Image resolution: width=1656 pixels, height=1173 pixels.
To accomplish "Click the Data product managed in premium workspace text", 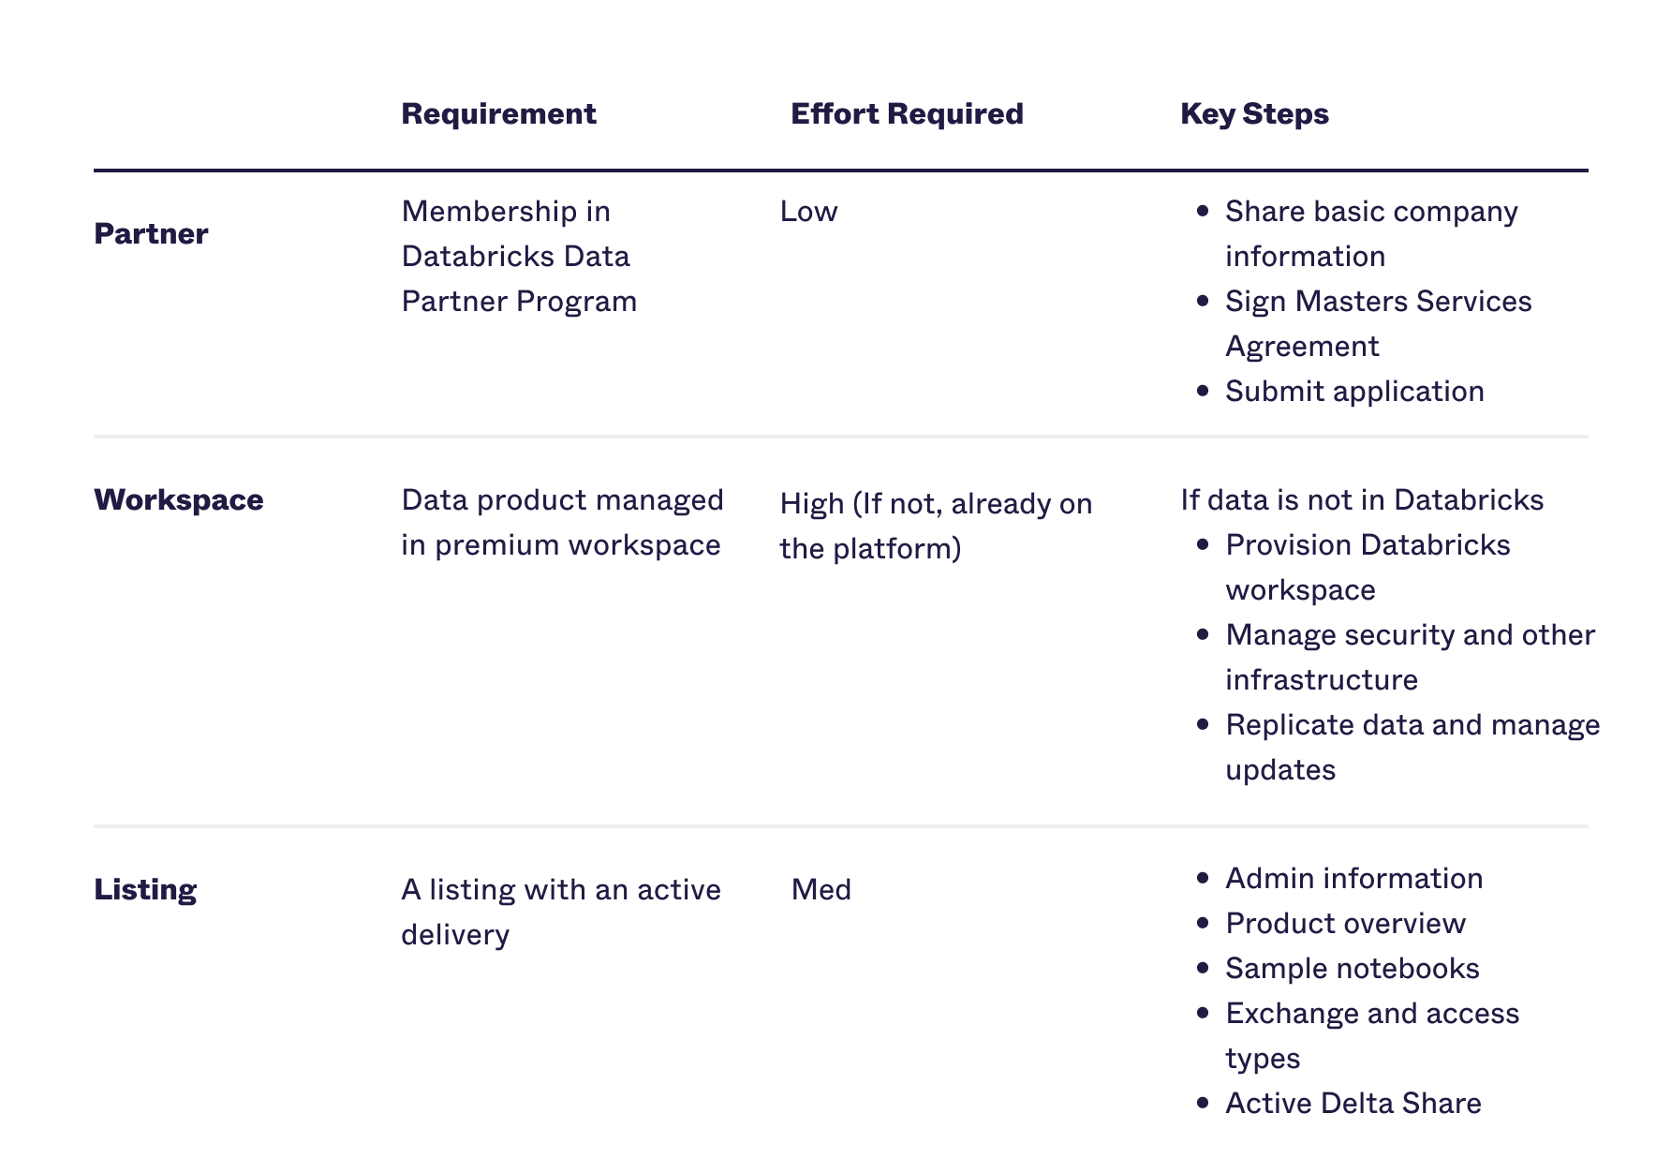I will coord(562,523).
